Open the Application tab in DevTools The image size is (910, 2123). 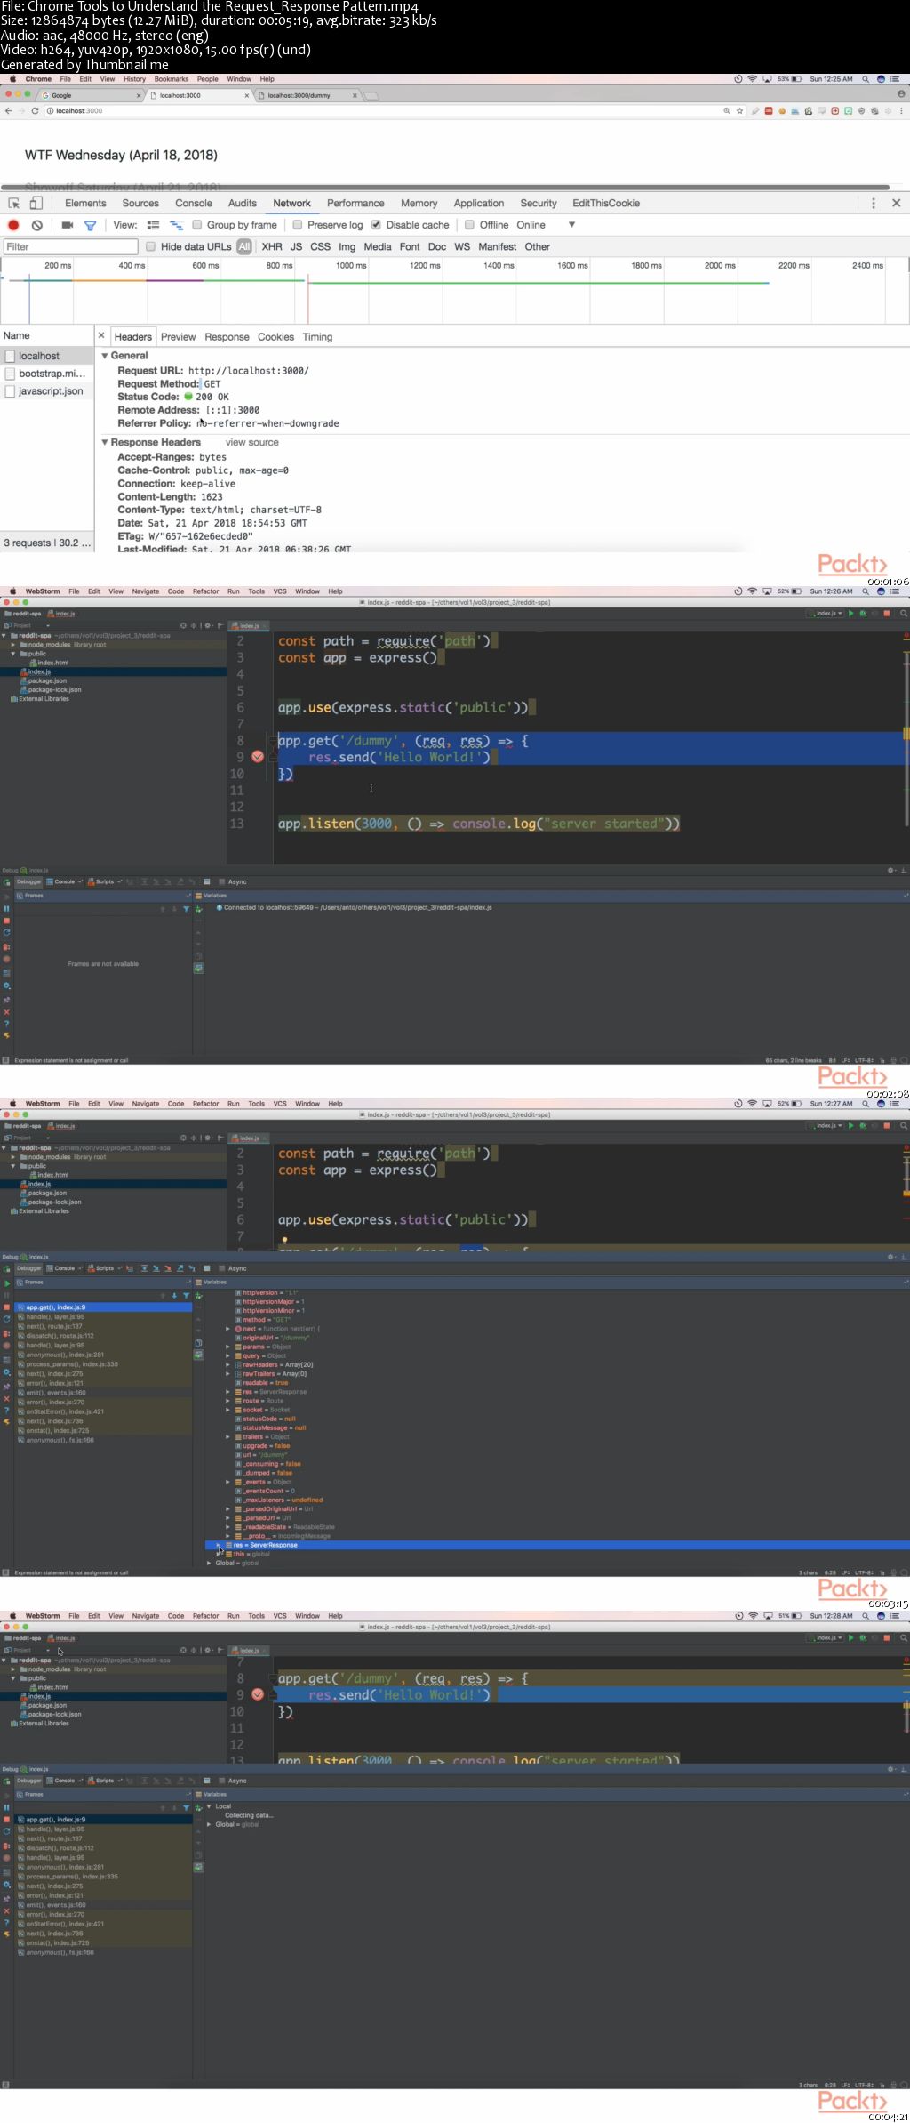[x=479, y=203]
